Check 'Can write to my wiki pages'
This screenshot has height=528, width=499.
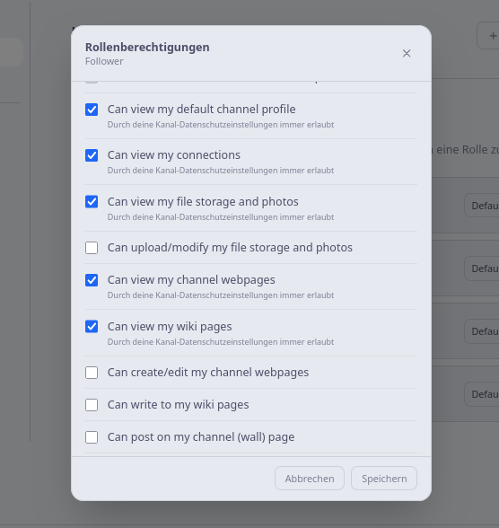[92, 405]
